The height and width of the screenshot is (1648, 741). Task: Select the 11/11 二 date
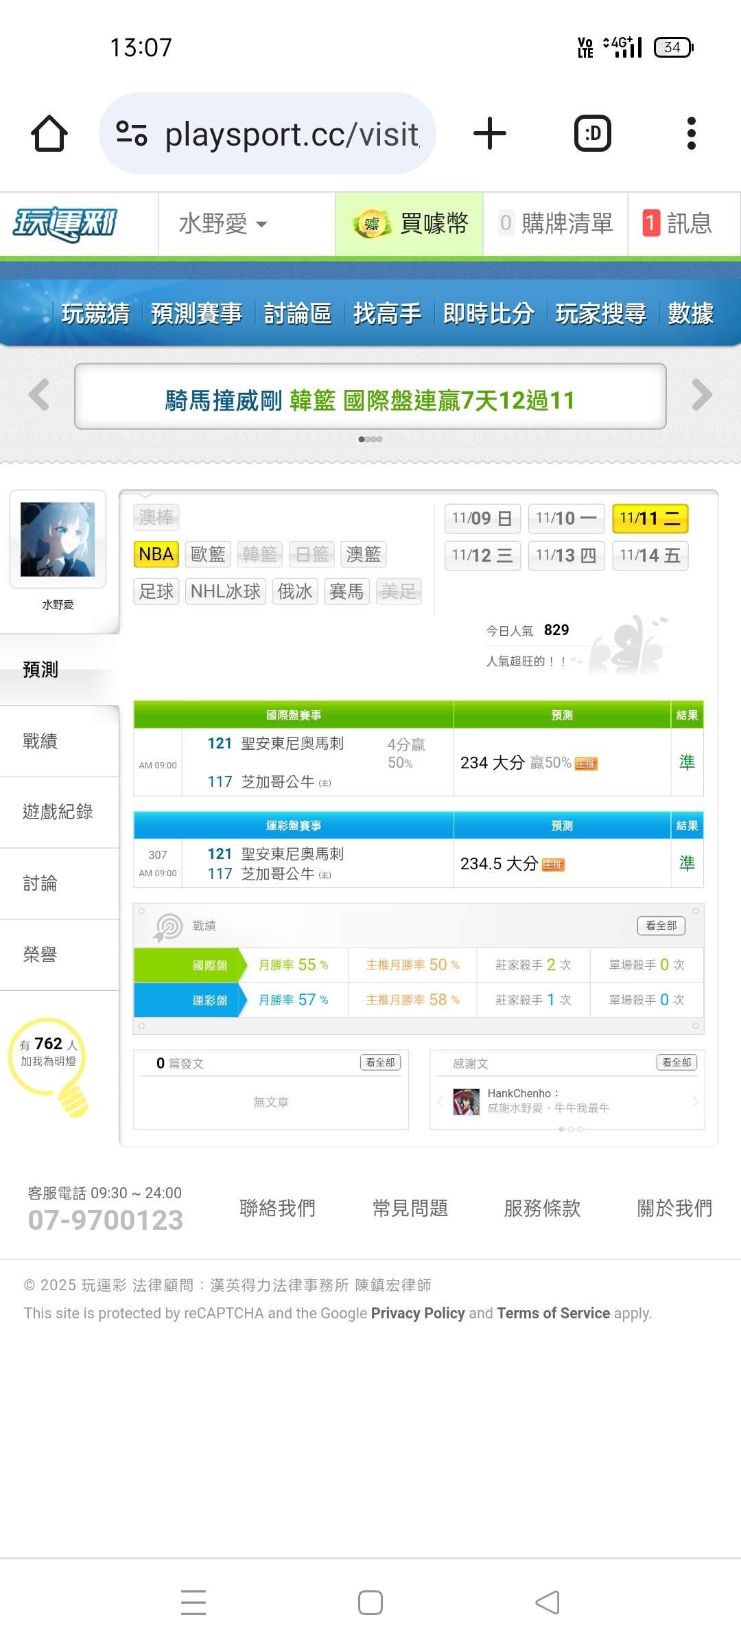coord(649,518)
